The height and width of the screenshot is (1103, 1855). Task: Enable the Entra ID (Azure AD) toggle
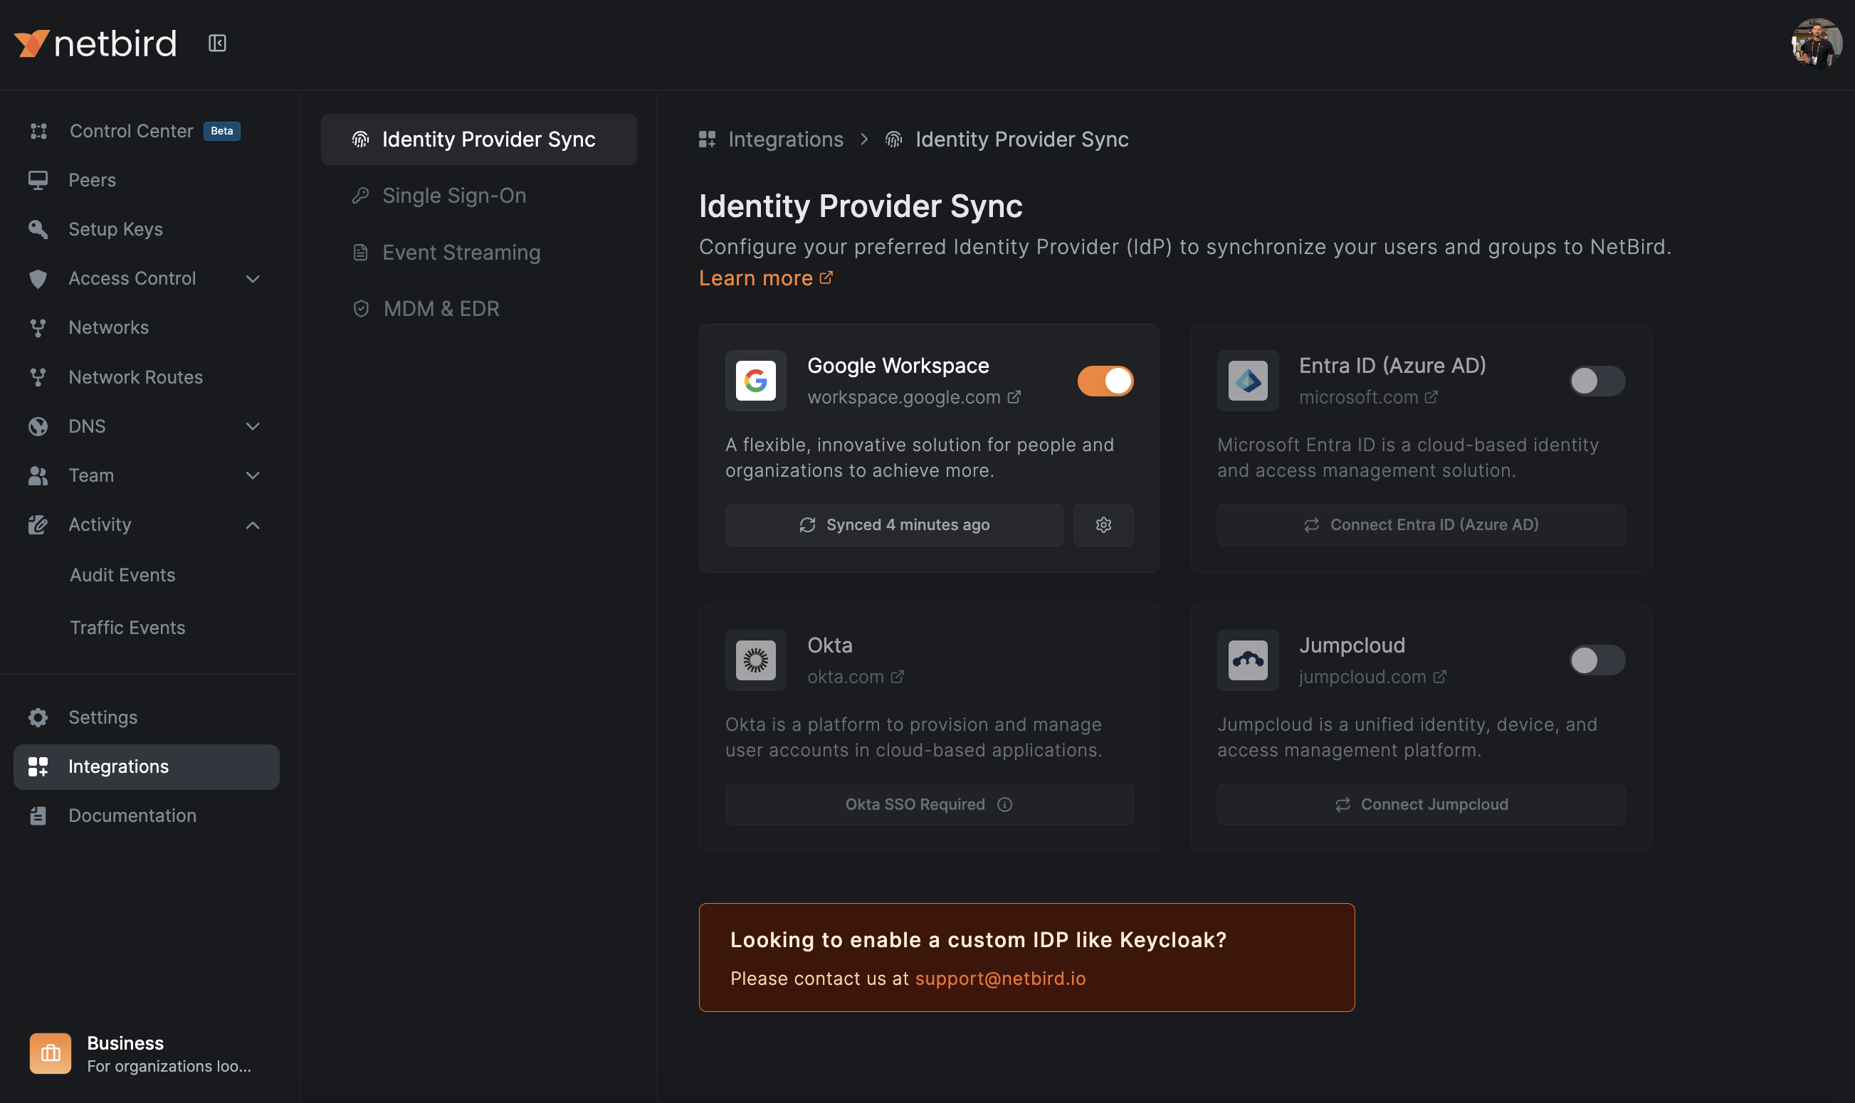click(1597, 381)
